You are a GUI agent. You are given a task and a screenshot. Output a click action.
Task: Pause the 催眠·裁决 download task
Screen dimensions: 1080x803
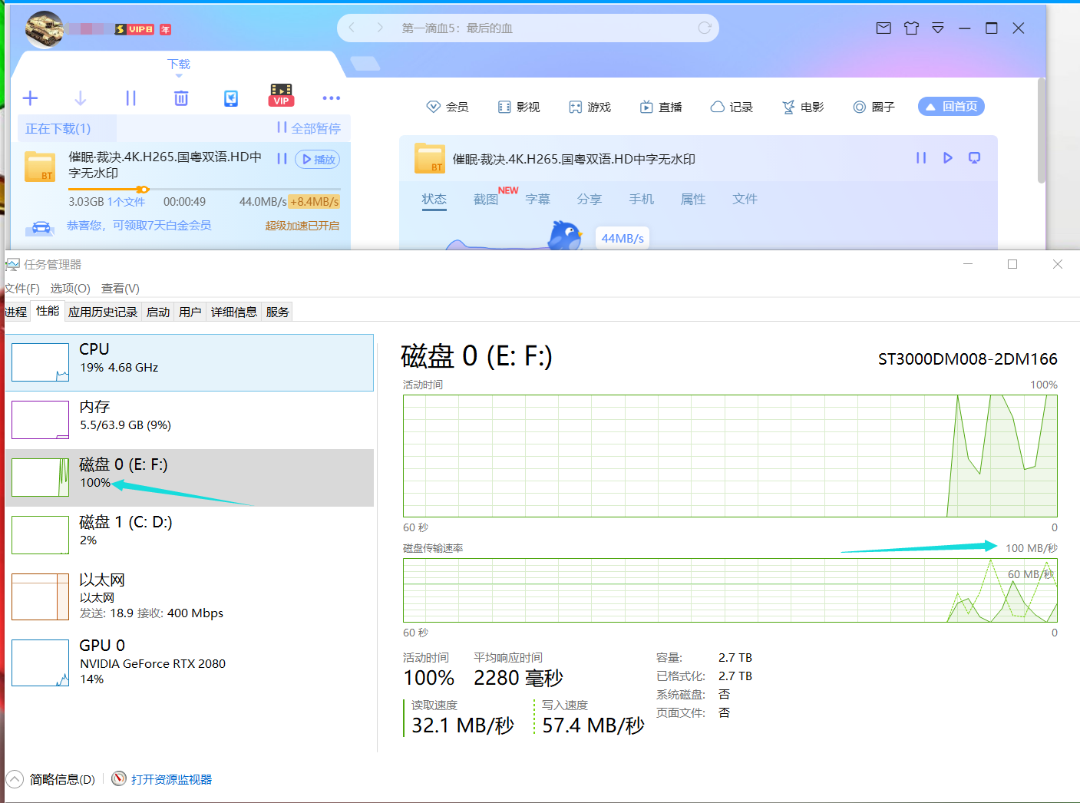click(282, 158)
